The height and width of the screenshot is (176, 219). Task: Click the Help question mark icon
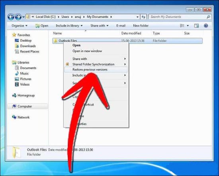pyautogui.click(x=206, y=26)
